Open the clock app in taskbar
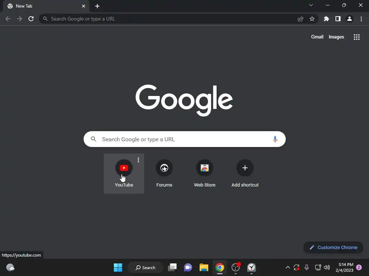 click(x=251, y=267)
